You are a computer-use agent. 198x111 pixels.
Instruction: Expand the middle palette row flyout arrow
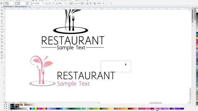[5, 107]
